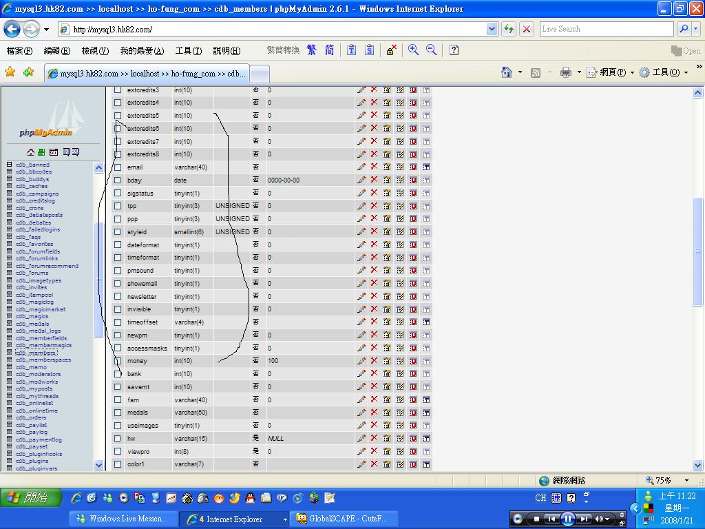Viewport: 705px width, 529px height.
Task: Open the cdb_banned table link
Action: pos(32,165)
